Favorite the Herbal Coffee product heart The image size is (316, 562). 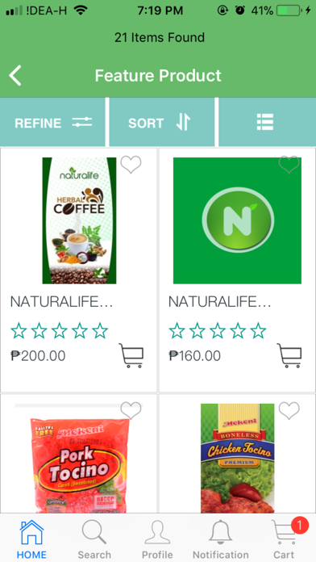pos(131,165)
